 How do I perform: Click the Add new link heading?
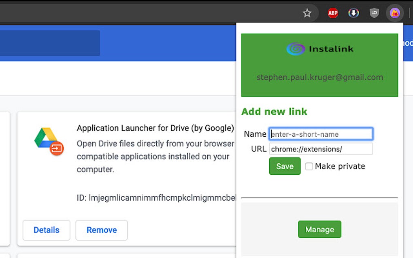click(x=274, y=112)
